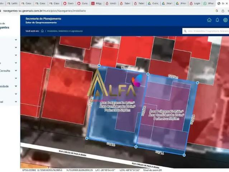
Task: Click the top-left vertex handle of the left polygon
Action: (99, 65)
